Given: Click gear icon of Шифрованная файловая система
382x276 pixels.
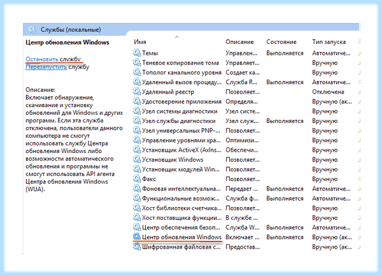Looking at the screenshot, I should 137,247.
